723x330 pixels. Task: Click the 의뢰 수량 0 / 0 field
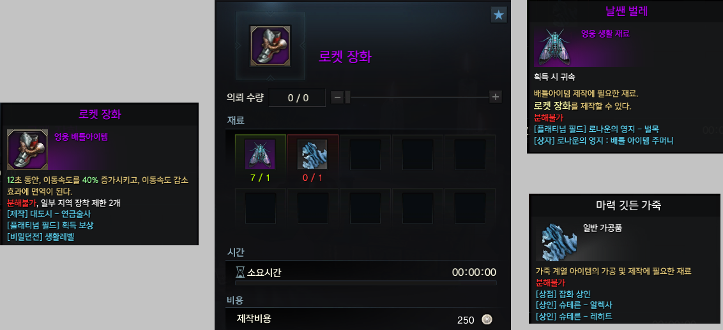(x=298, y=97)
